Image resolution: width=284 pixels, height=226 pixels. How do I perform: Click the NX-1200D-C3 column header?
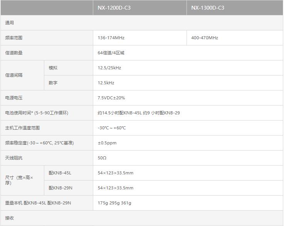[114, 8]
